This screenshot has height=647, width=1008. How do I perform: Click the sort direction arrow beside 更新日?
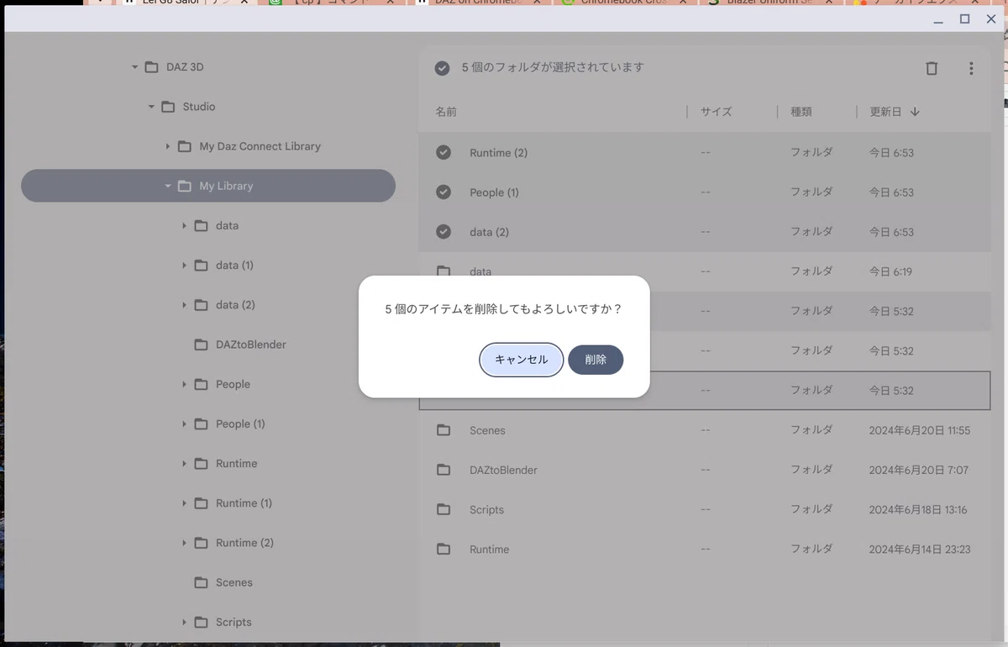(915, 112)
